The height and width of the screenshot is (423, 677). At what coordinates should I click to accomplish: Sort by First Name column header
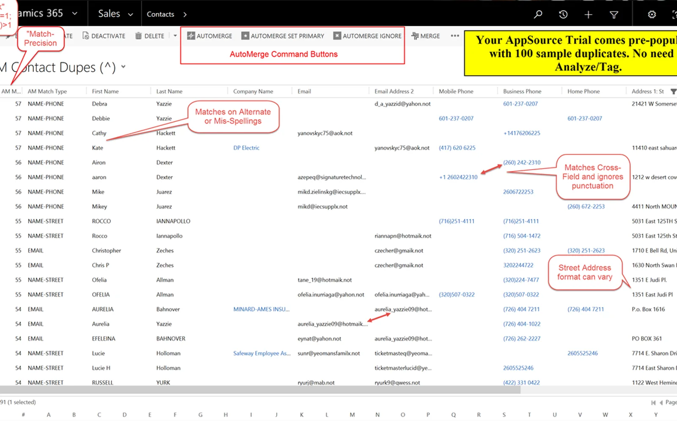click(x=105, y=91)
